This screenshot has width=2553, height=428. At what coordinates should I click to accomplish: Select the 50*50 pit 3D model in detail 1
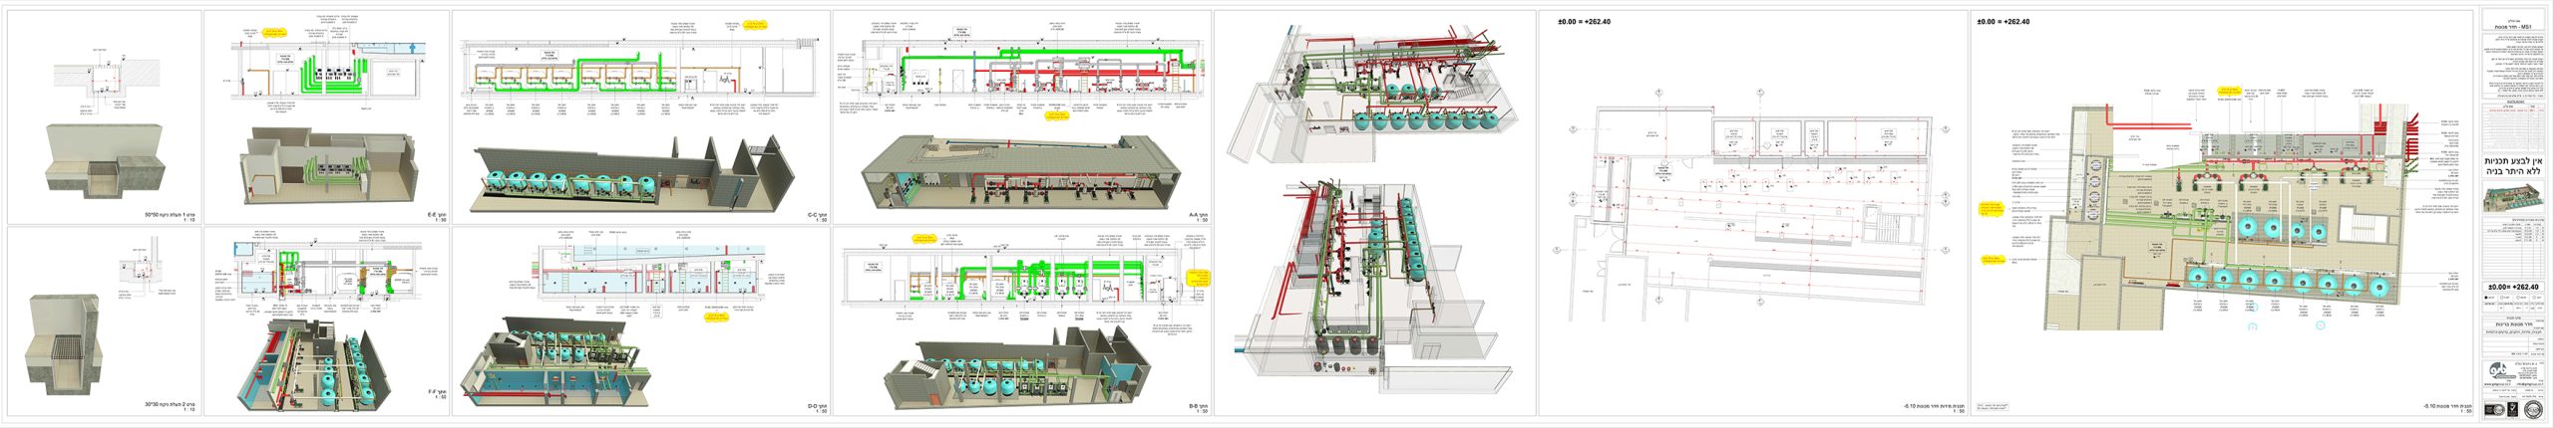(104, 161)
